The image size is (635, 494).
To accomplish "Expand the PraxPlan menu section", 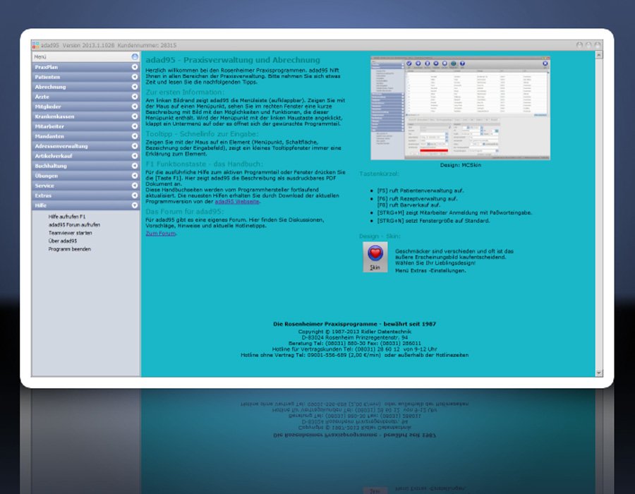I will tap(86, 67).
